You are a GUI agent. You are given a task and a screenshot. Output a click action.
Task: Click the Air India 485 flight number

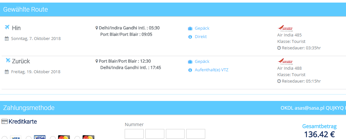click(289, 35)
